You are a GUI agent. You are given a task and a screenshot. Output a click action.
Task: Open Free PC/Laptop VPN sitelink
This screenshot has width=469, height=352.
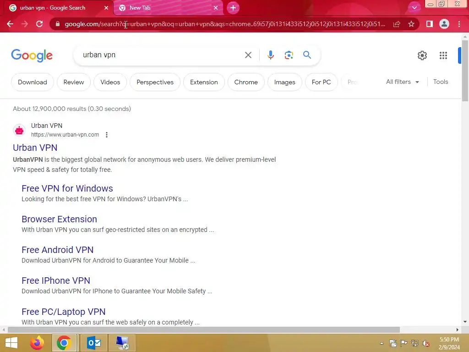(63, 312)
